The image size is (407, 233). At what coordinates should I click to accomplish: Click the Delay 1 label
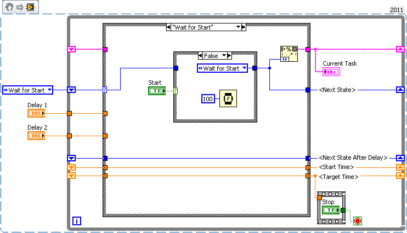[37, 105]
